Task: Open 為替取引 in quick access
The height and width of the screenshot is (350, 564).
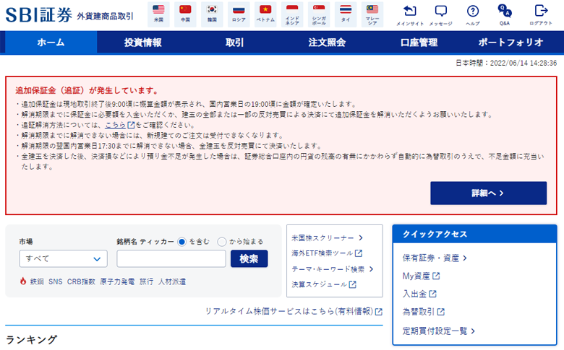Action: coord(424,312)
